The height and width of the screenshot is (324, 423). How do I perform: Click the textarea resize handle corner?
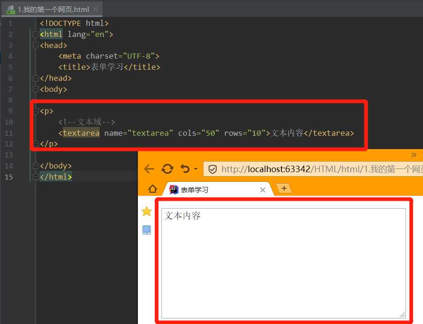tap(402, 315)
